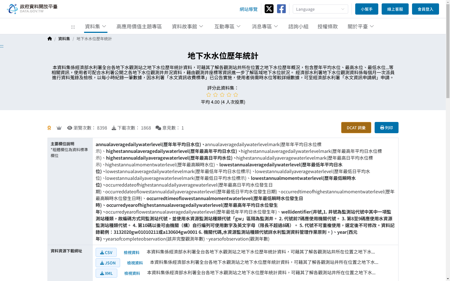The image size is (450, 281).
Task: Click the ::: accesskey marker at left edge
Action: pyautogui.click(x=2, y=46)
